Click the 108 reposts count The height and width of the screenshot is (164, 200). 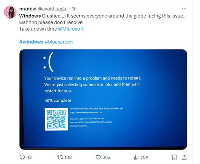68,157
